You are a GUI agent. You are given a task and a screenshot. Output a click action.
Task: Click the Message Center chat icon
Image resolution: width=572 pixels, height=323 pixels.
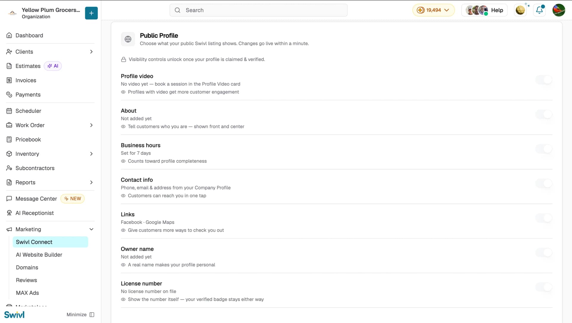click(x=9, y=199)
